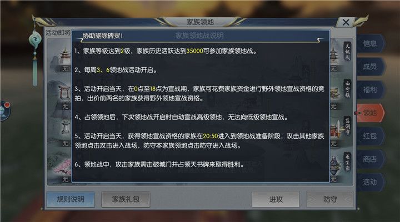Select the territory icon third on right
400x222 pixels.
[341, 131]
